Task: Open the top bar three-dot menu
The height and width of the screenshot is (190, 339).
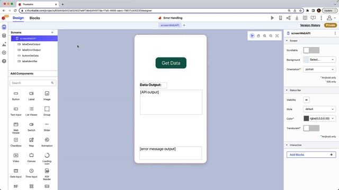Action: (x=322, y=18)
